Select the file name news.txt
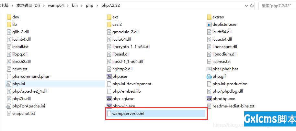The width and height of the screenshot is (296, 131). pyautogui.click(x=20, y=69)
